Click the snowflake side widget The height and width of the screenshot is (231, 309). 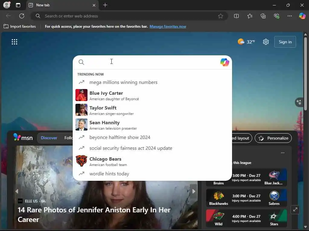click(299, 102)
